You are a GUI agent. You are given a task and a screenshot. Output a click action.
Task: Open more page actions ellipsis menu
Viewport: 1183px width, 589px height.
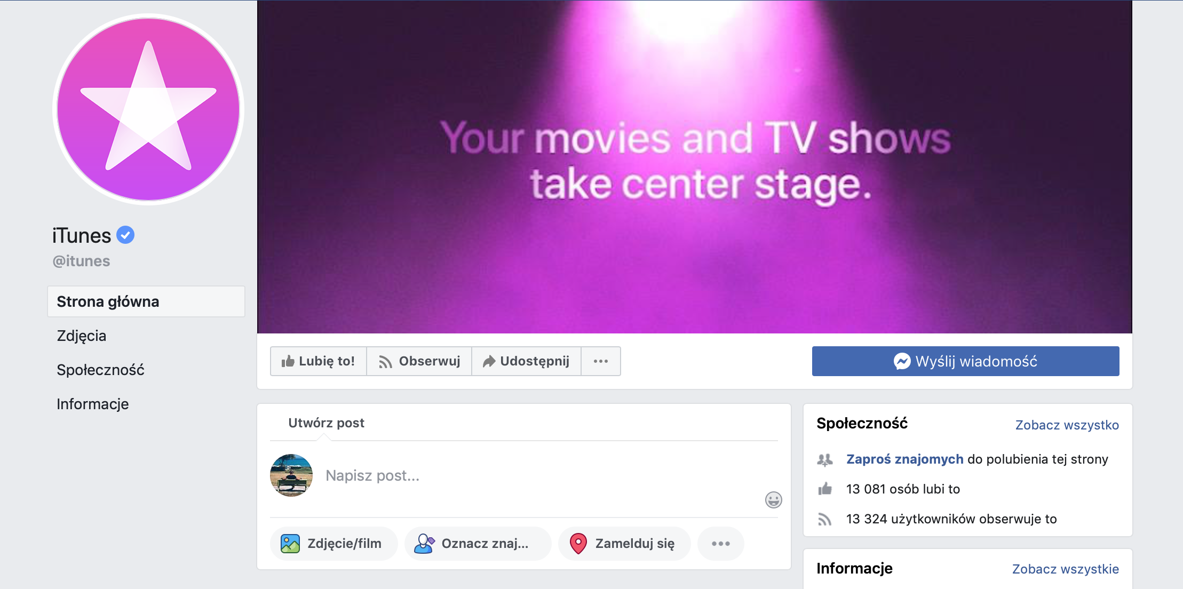tap(601, 361)
